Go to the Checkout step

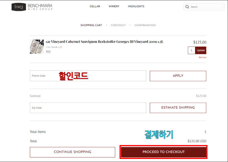click(x=118, y=25)
